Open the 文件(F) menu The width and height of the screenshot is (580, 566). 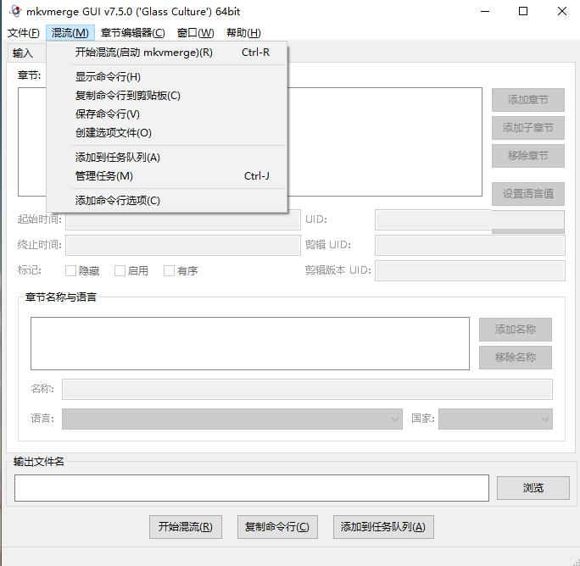pos(24,33)
